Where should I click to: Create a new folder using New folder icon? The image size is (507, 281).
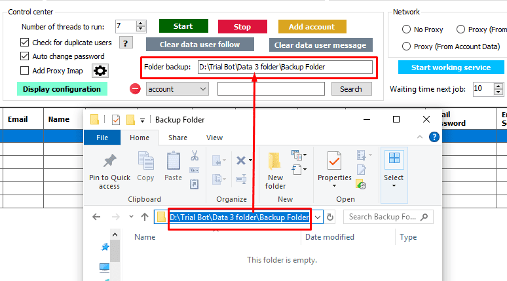tap(275, 161)
